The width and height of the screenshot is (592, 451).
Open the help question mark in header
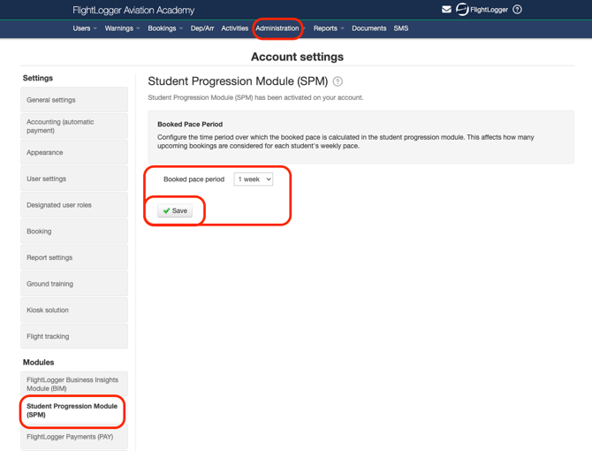pyautogui.click(x=518, y=10)
